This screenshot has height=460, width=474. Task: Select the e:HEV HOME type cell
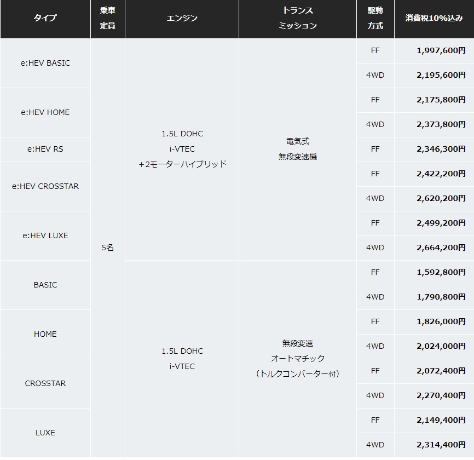(x=45, y=112)
